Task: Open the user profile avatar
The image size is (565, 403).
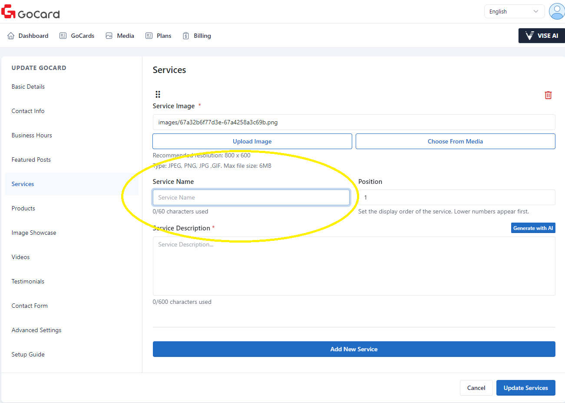Action: [x=556, y=11]
